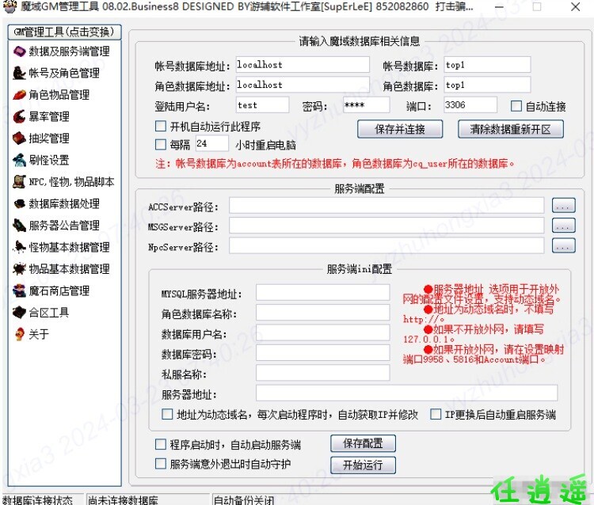
Task: Select the 魔石商店管理 icon
Action: (x=19, y=290)
